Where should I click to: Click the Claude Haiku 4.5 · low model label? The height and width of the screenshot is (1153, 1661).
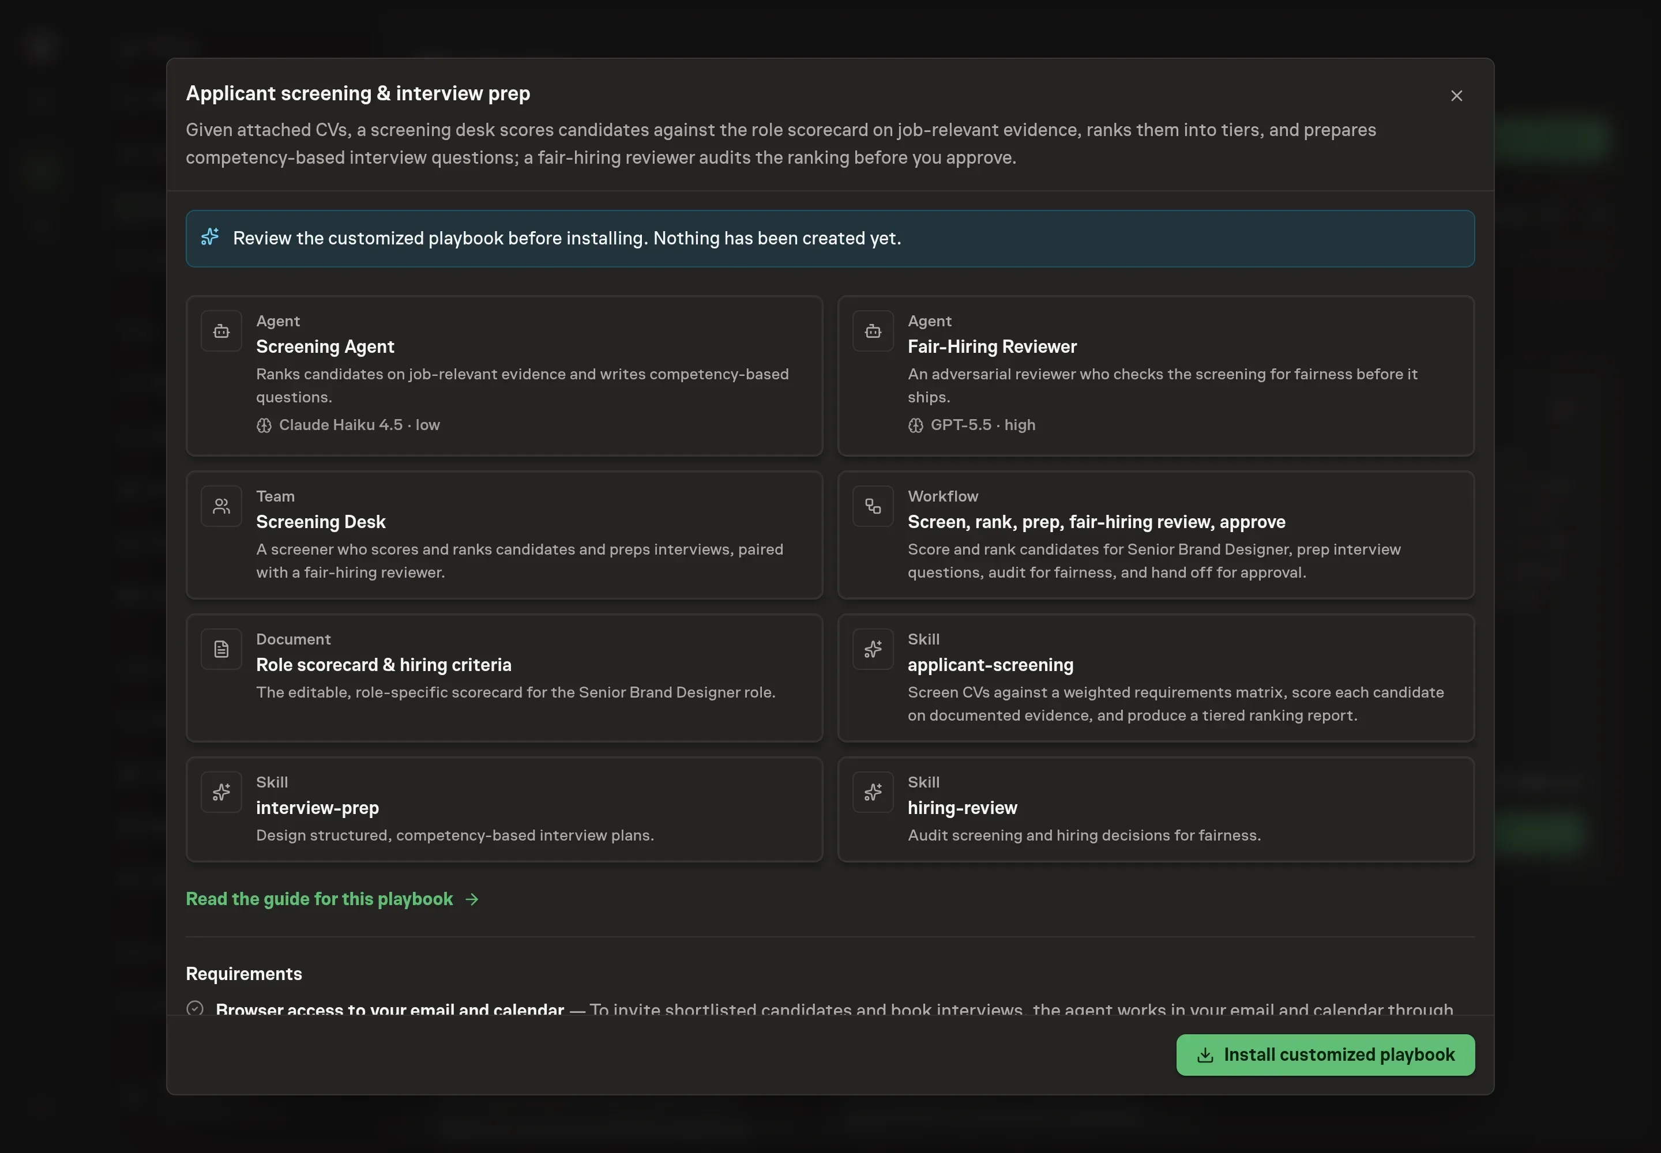(359, 425)
